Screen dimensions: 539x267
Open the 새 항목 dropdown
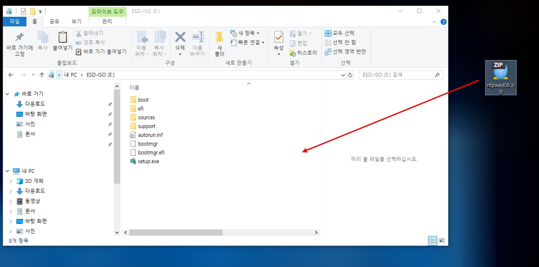(x=245, y=33)
